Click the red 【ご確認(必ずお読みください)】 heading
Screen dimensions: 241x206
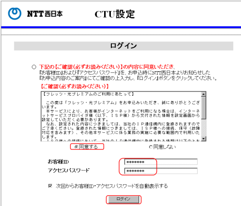coord(74,87)
